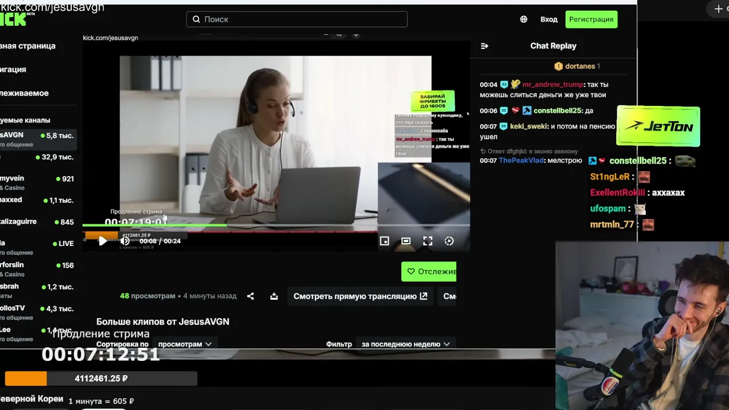
Task: Open the followed channels sidebar item
Action: (x=24, y=93)
